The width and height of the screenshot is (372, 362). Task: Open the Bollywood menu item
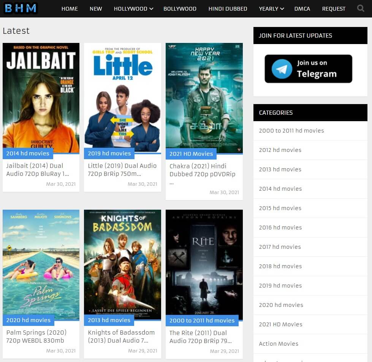(180, 9)
